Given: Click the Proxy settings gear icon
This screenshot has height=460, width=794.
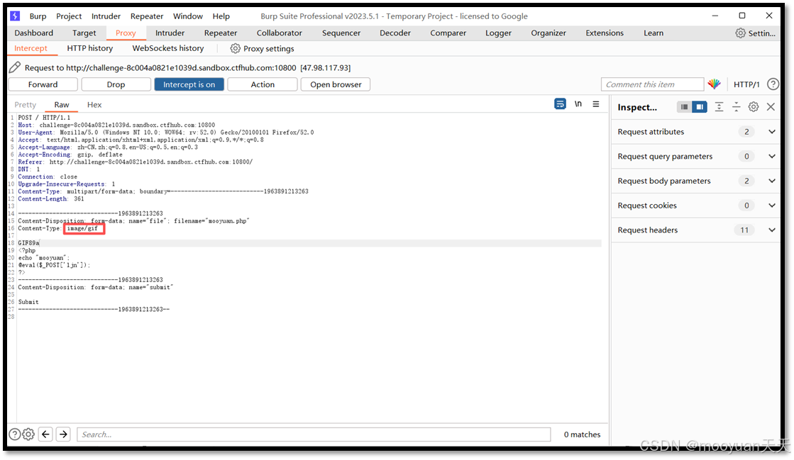Looking at the screenshot, I should pos(235,49).
